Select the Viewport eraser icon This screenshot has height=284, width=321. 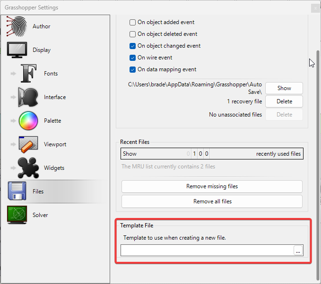coord(28,144)
